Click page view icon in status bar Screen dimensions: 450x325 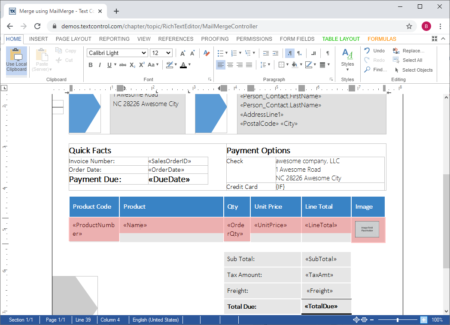tap(364, 319)
